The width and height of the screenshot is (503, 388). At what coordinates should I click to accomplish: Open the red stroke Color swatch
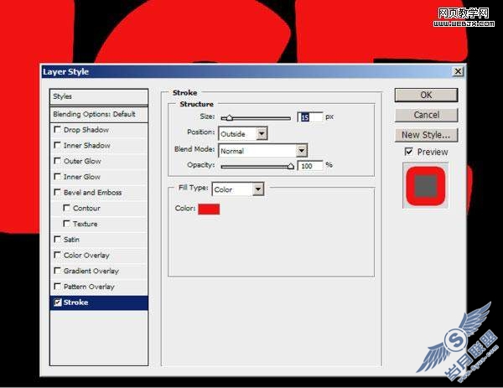pos(209,209)
